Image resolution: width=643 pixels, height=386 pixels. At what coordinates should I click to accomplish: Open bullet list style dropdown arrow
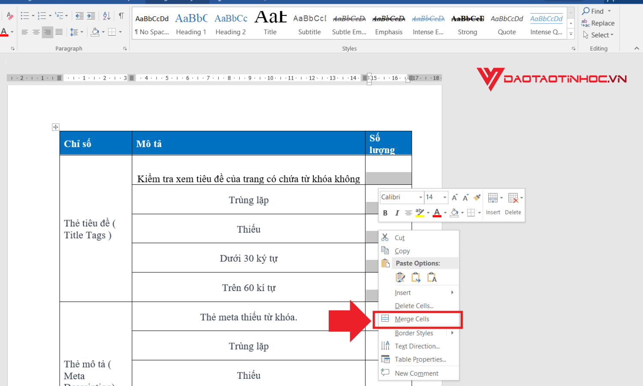click(x=33, y=16)
